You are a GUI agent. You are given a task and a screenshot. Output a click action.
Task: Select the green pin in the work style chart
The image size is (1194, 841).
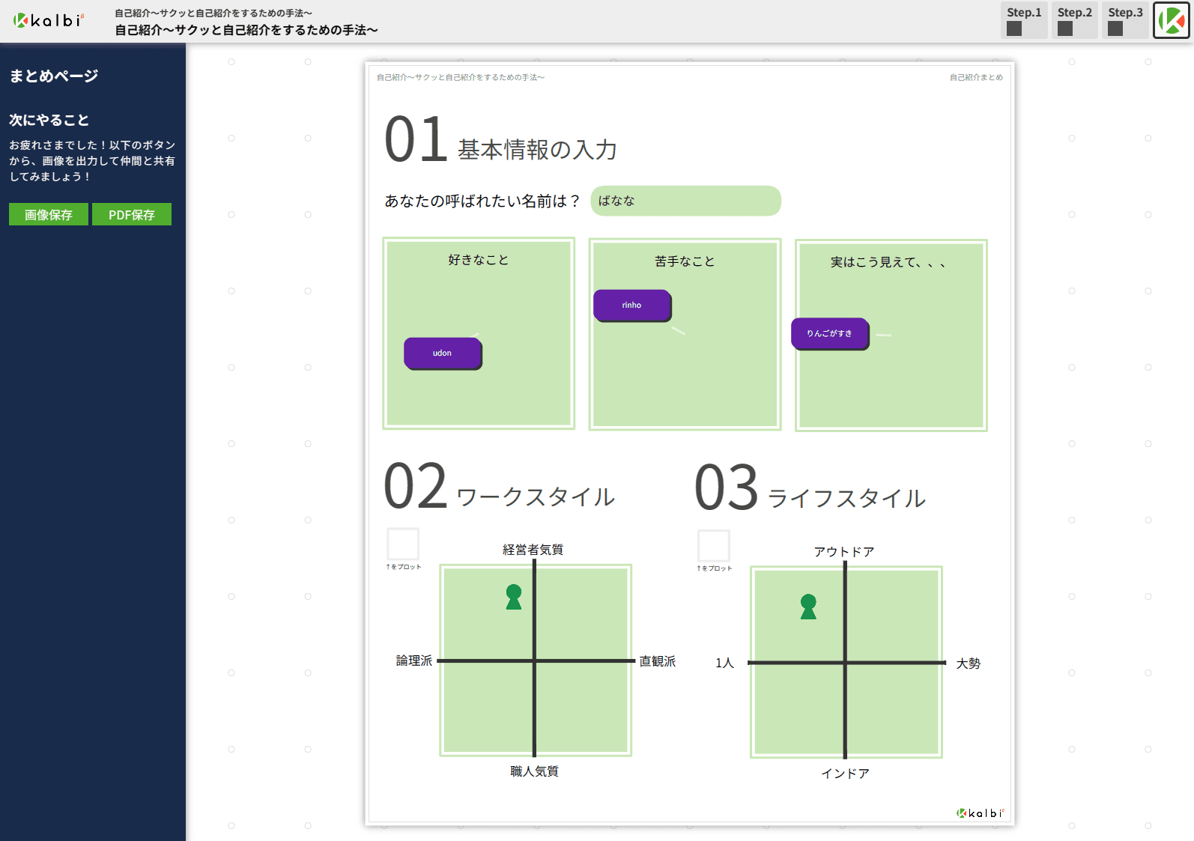(513, 597)
